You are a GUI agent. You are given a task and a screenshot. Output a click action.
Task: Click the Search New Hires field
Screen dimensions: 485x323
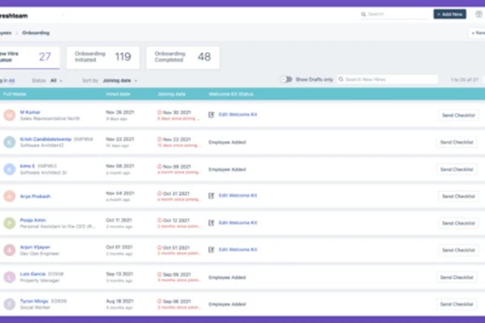coord(388,79)
